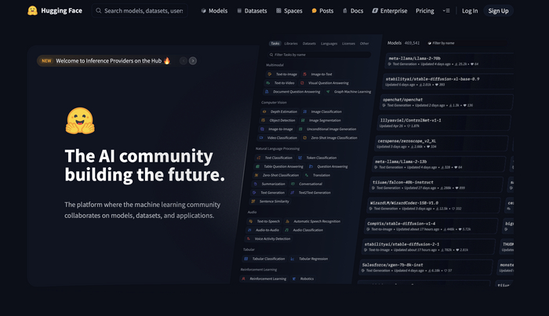The height and width of the screenshot is (316, 549).
Task: Open the Enterprise nav item
Action: (x=390, y=11)
